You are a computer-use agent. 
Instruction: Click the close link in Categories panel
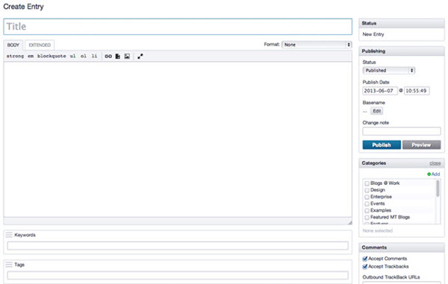(435, 163)
